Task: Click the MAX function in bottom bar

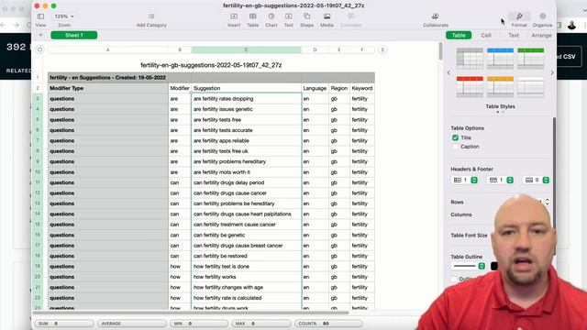Action: pyautogui.click(x=260, y=324)
